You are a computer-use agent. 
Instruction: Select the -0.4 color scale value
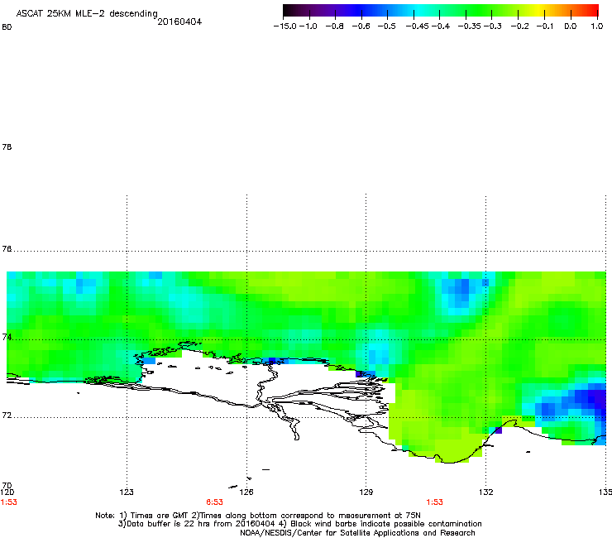pos(441,26)
